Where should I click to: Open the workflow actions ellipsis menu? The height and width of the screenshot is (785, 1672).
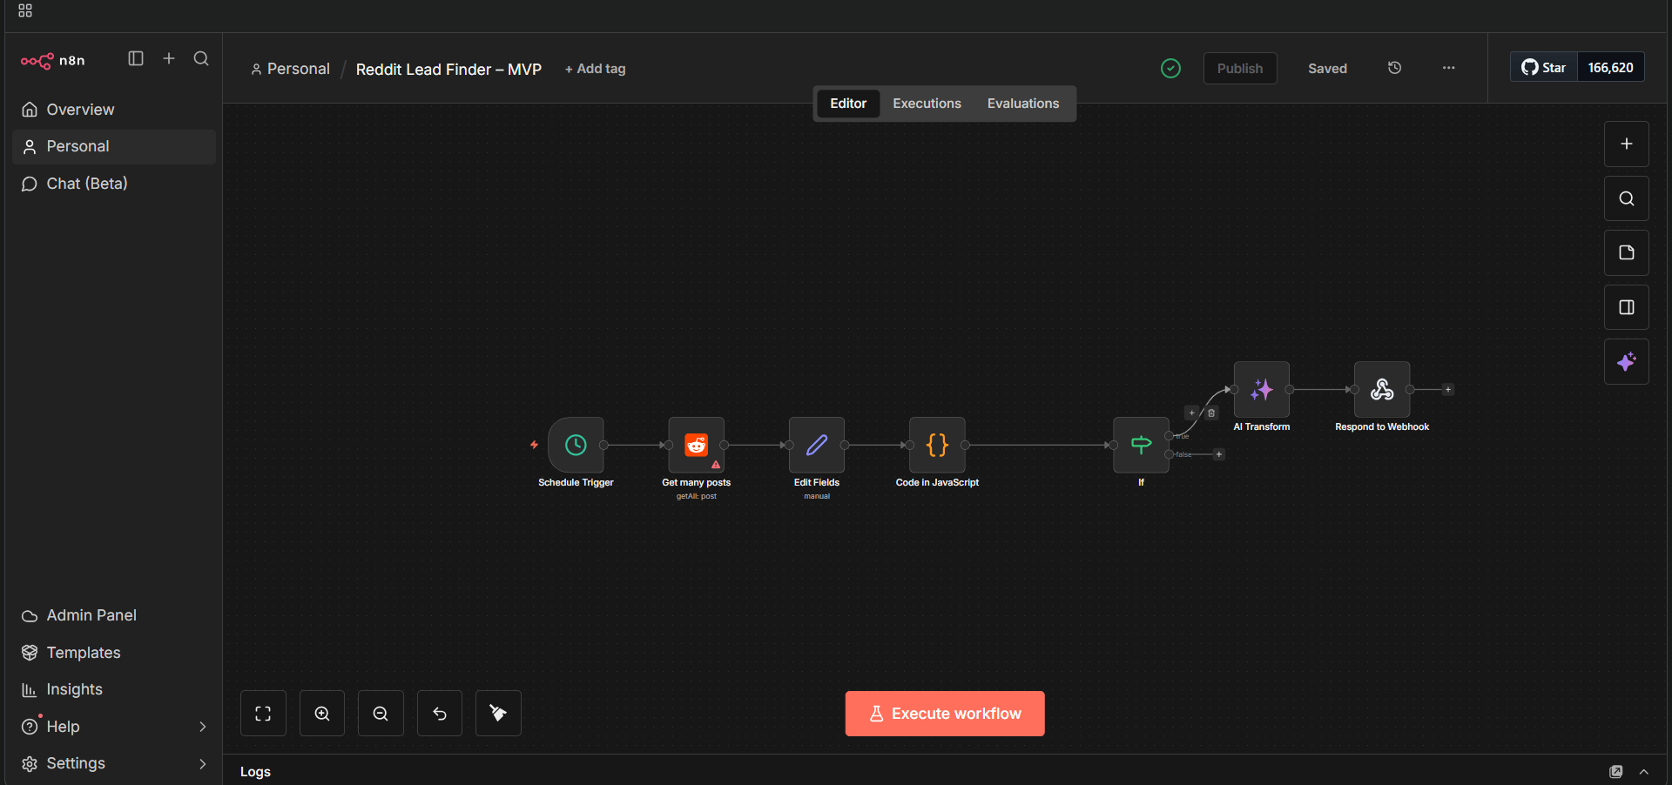pyautogui.click(x=1448, y=68)
